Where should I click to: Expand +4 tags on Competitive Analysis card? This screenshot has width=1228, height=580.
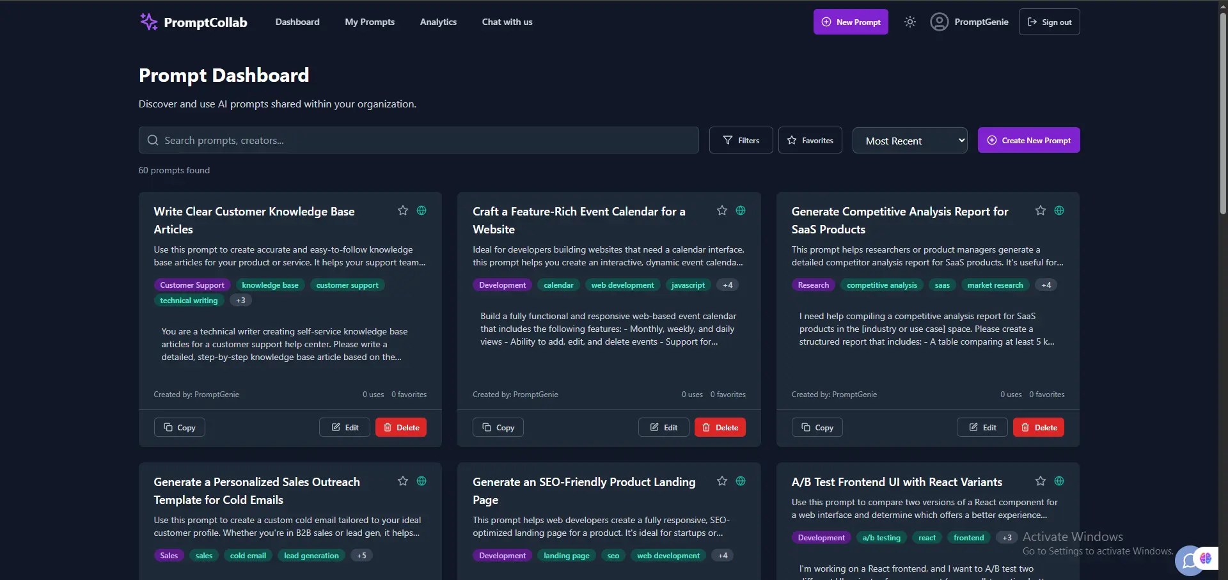tap(1046, 285)
